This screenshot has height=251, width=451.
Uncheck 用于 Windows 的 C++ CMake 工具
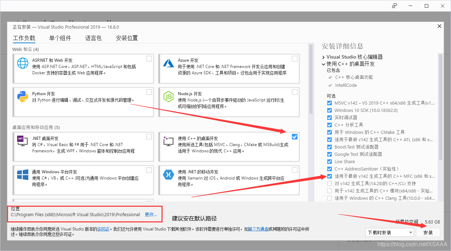point(329,132)
